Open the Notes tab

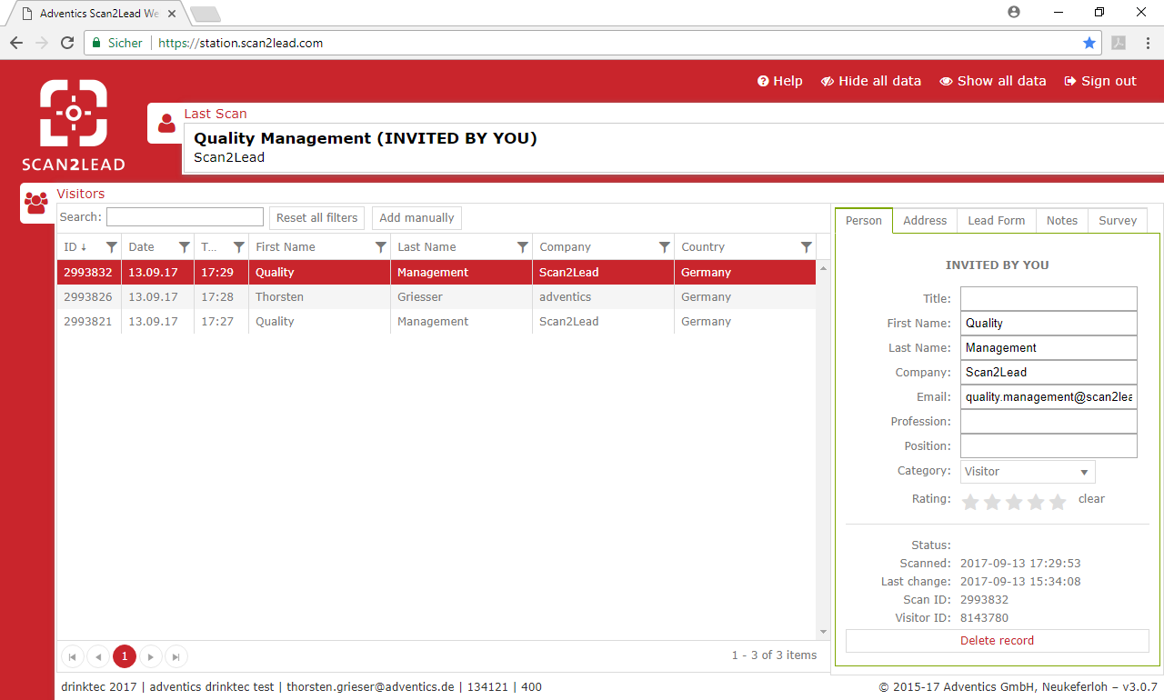point(1061,221)
